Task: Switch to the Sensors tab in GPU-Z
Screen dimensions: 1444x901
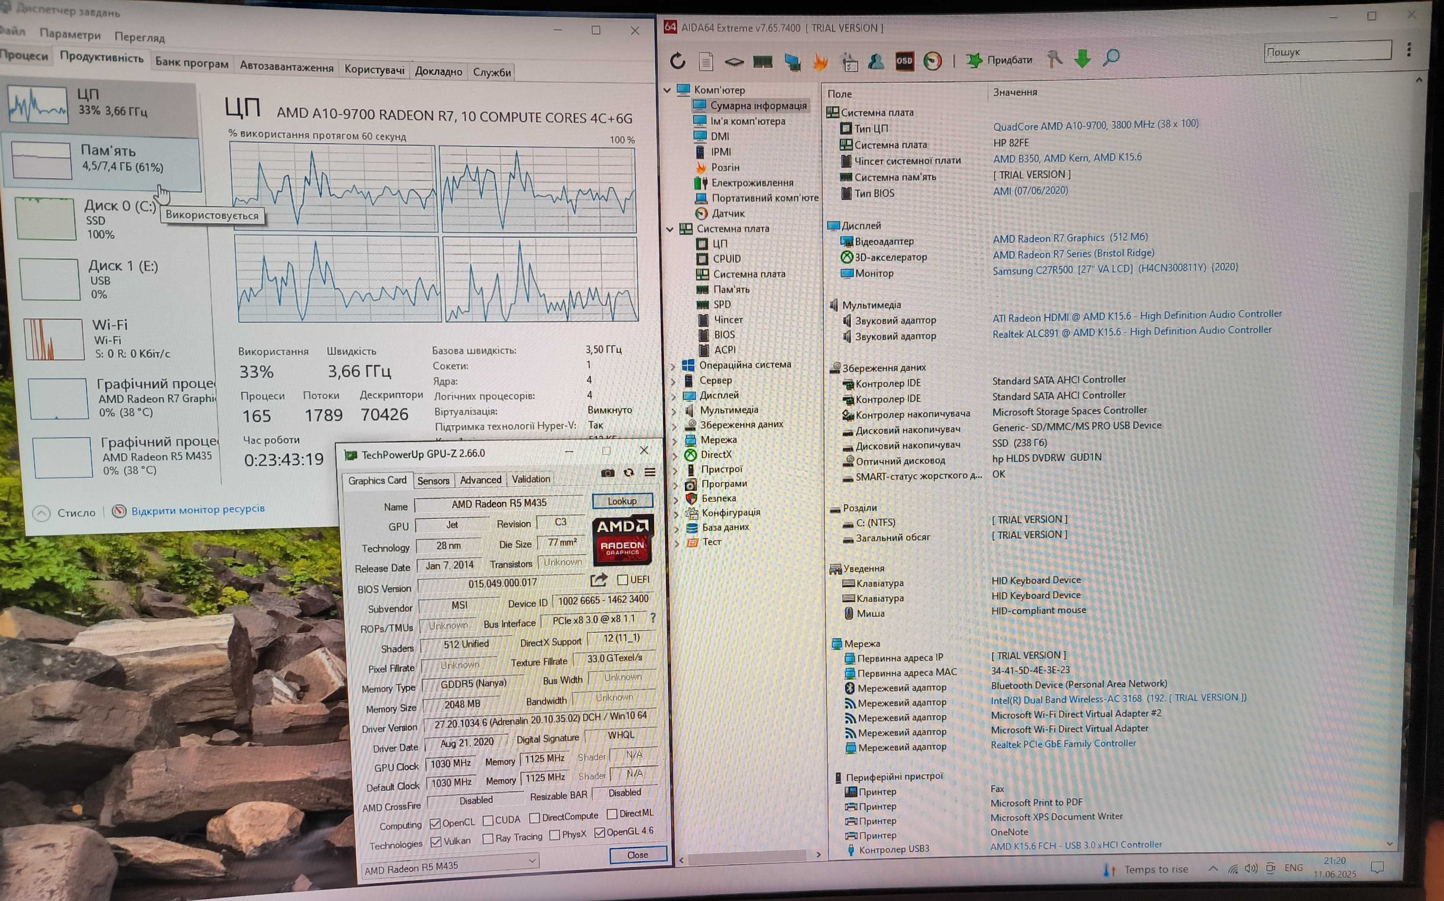Action: click(433, 480)
